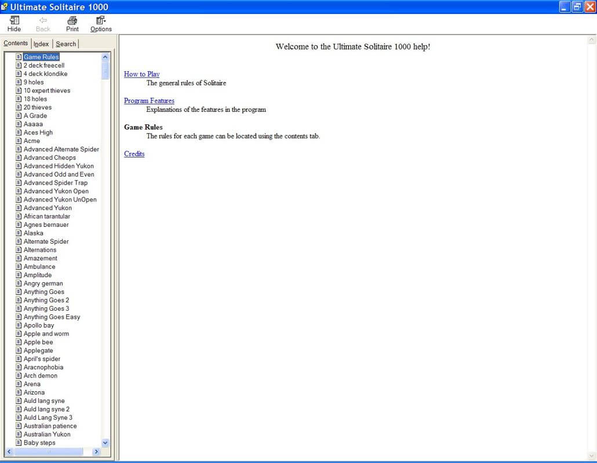Screen dimensions: 597x463
Task: Click the page icon beside 18 holes
Action: 19,98
